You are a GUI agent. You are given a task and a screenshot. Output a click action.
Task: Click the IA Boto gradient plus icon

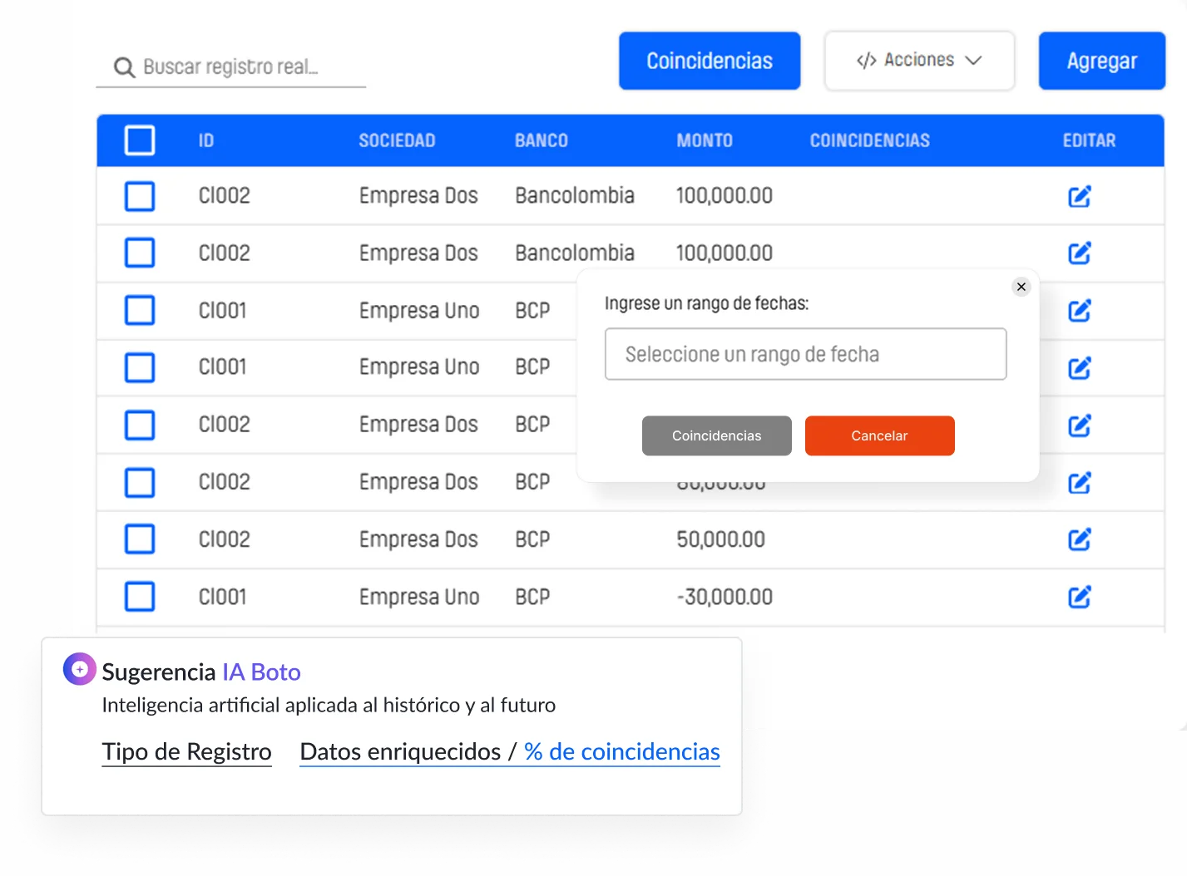tap(79, 669)
